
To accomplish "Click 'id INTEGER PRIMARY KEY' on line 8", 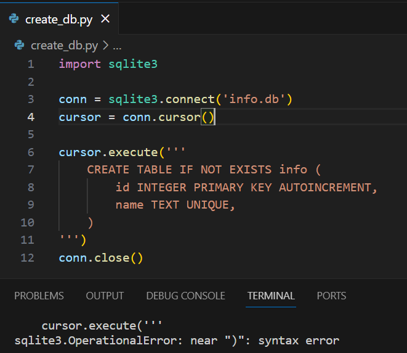I will [193, 188].
